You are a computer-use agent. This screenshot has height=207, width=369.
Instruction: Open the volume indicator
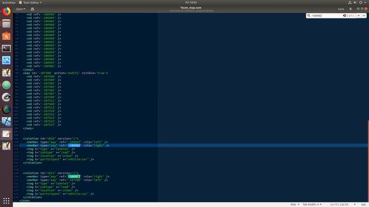point(355,2)
